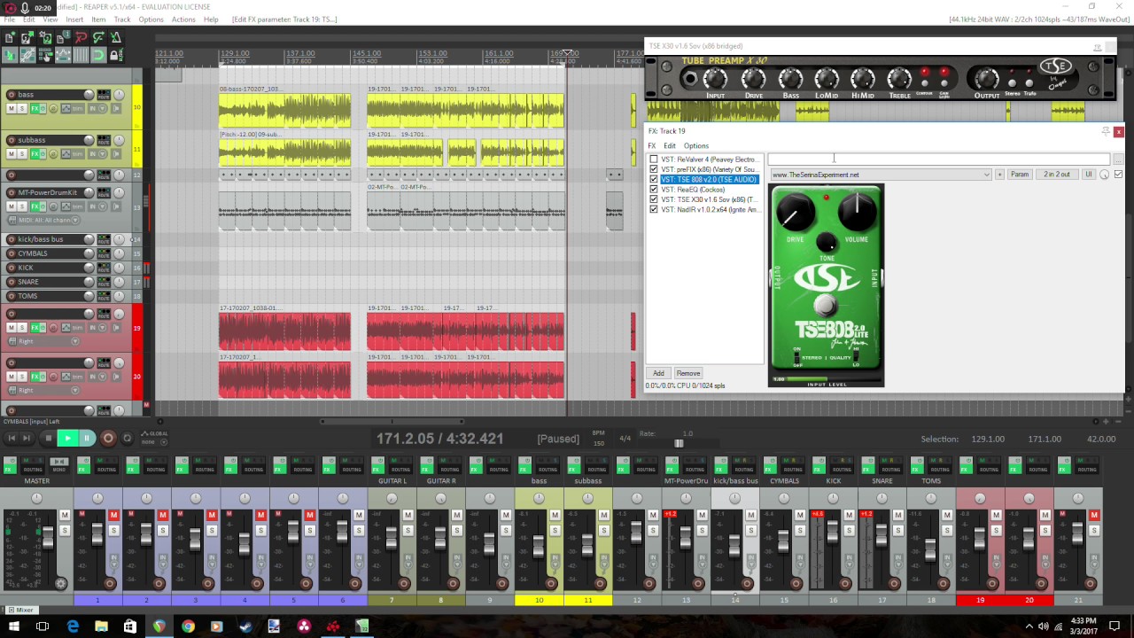This screenshot has width=1134, height=638.
Task: Open File Explorer from the taskbar
Action: 101,626
